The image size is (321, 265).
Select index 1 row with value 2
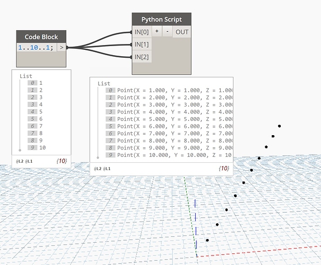(x=35, y=90)
